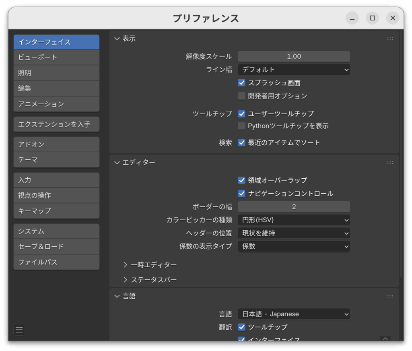Toggle the 領域オーバーラップ checkbox
Image resolution: width=412 pixels, height=351 pixels.
(x=241, y=180)
